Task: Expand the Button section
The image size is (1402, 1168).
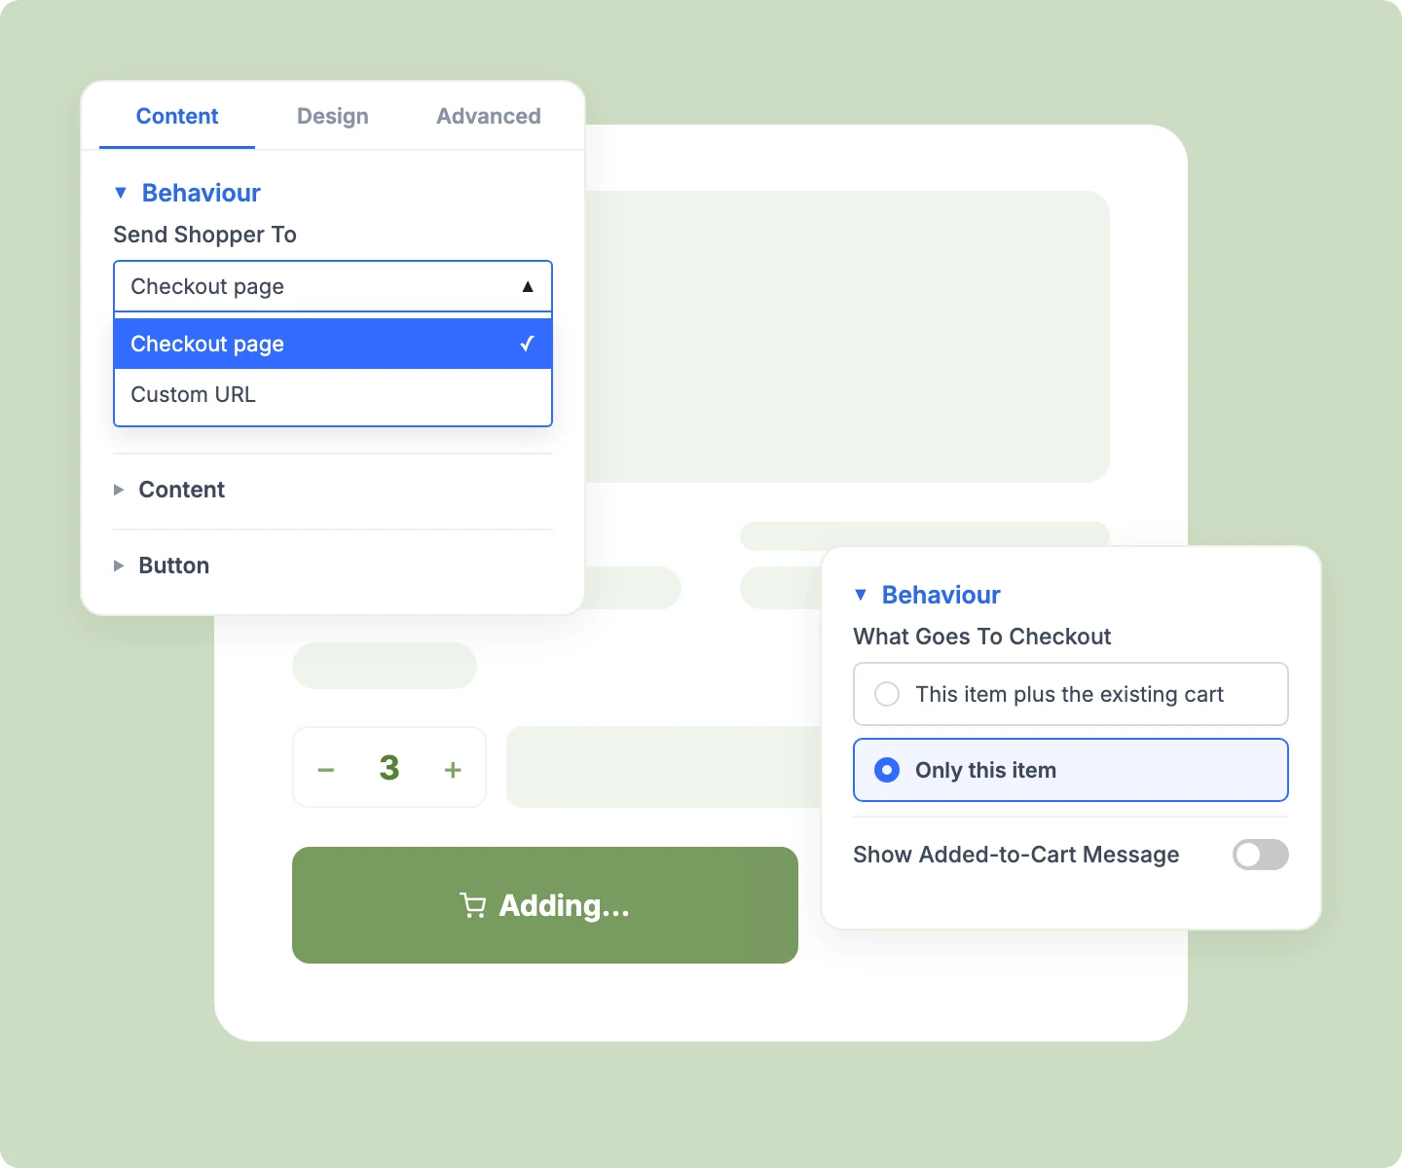Action: [x=163, y=566]
